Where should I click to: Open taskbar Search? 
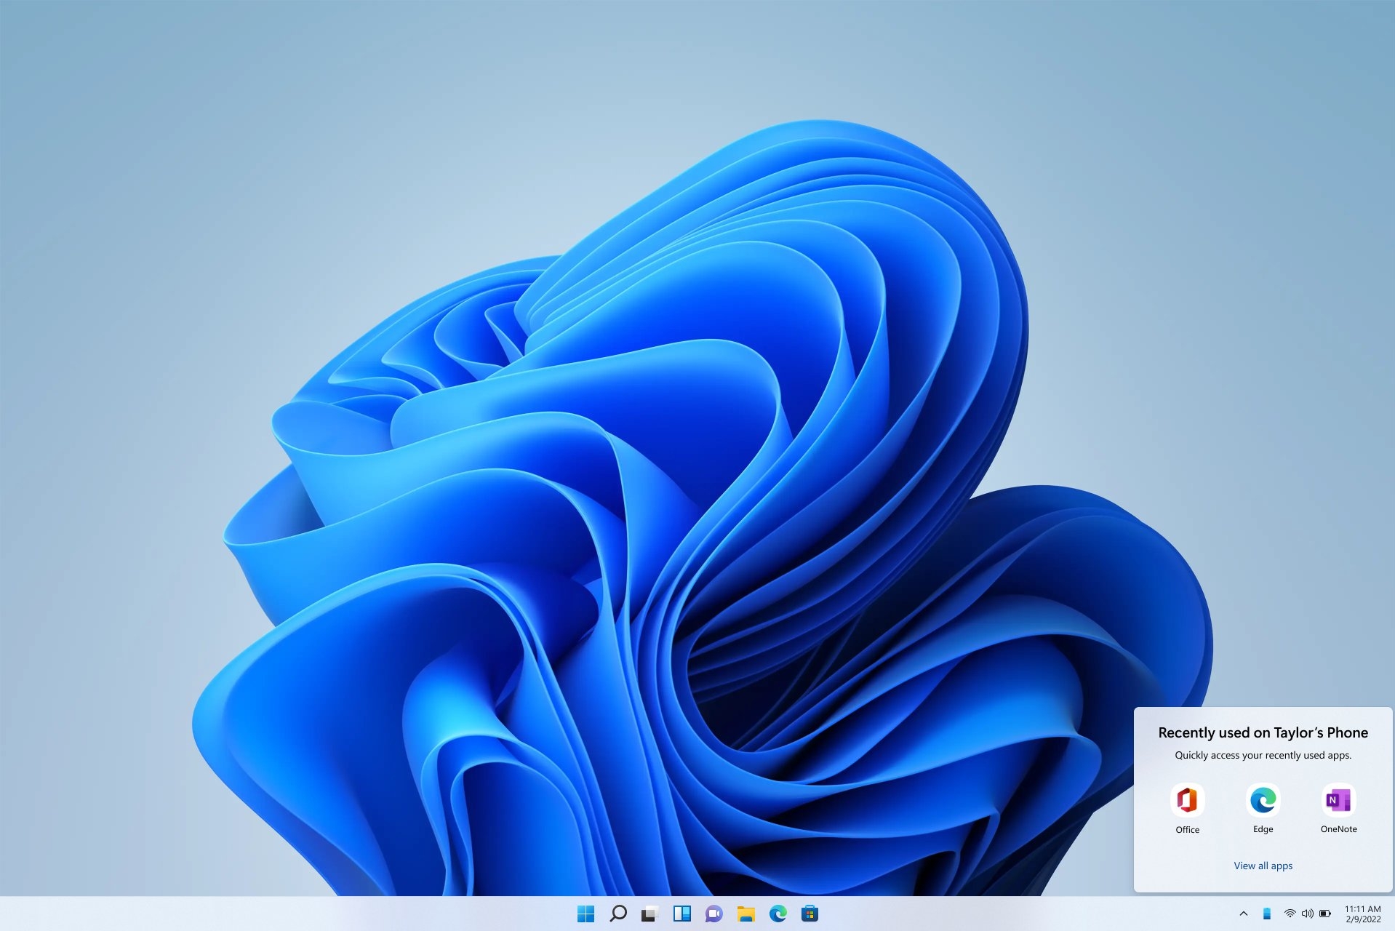pos(618,914)
